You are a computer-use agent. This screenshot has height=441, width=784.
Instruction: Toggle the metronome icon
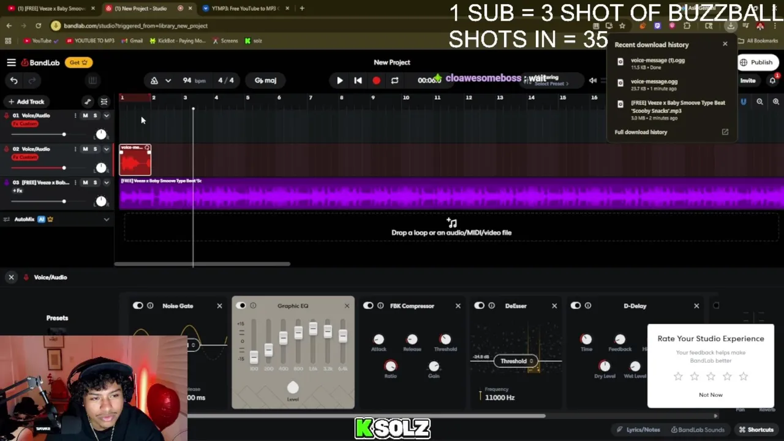pos(154,80)
